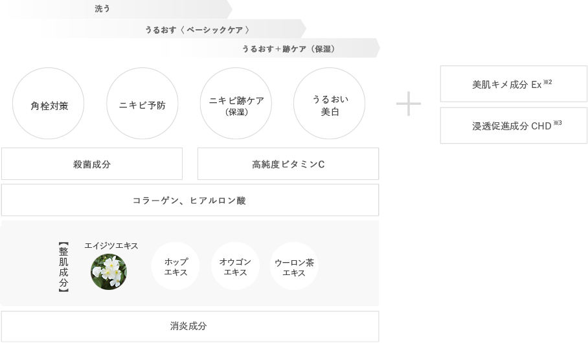Click the ウーロン茶エキス circle
Image resolution: width=588 pixels, height=343 pixels.
[x=294, y=266]
